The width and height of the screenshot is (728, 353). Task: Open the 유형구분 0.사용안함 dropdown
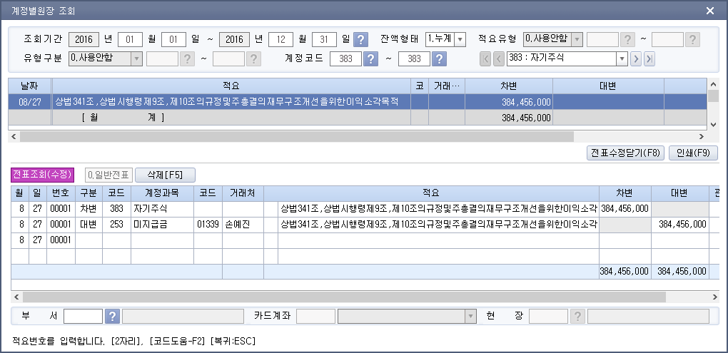[x=136, y=58]
